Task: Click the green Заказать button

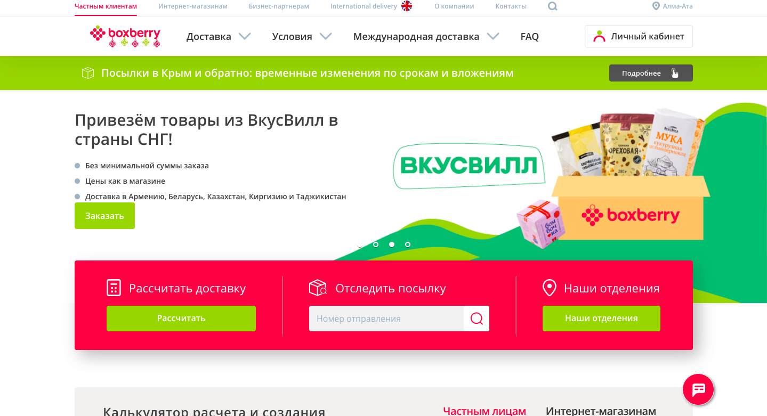Action: point(104,216)
